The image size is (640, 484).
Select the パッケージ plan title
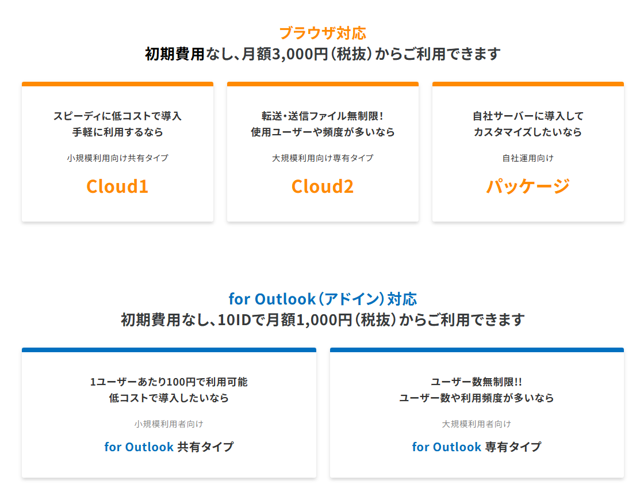pyautogui.click(x=528, y=186)
